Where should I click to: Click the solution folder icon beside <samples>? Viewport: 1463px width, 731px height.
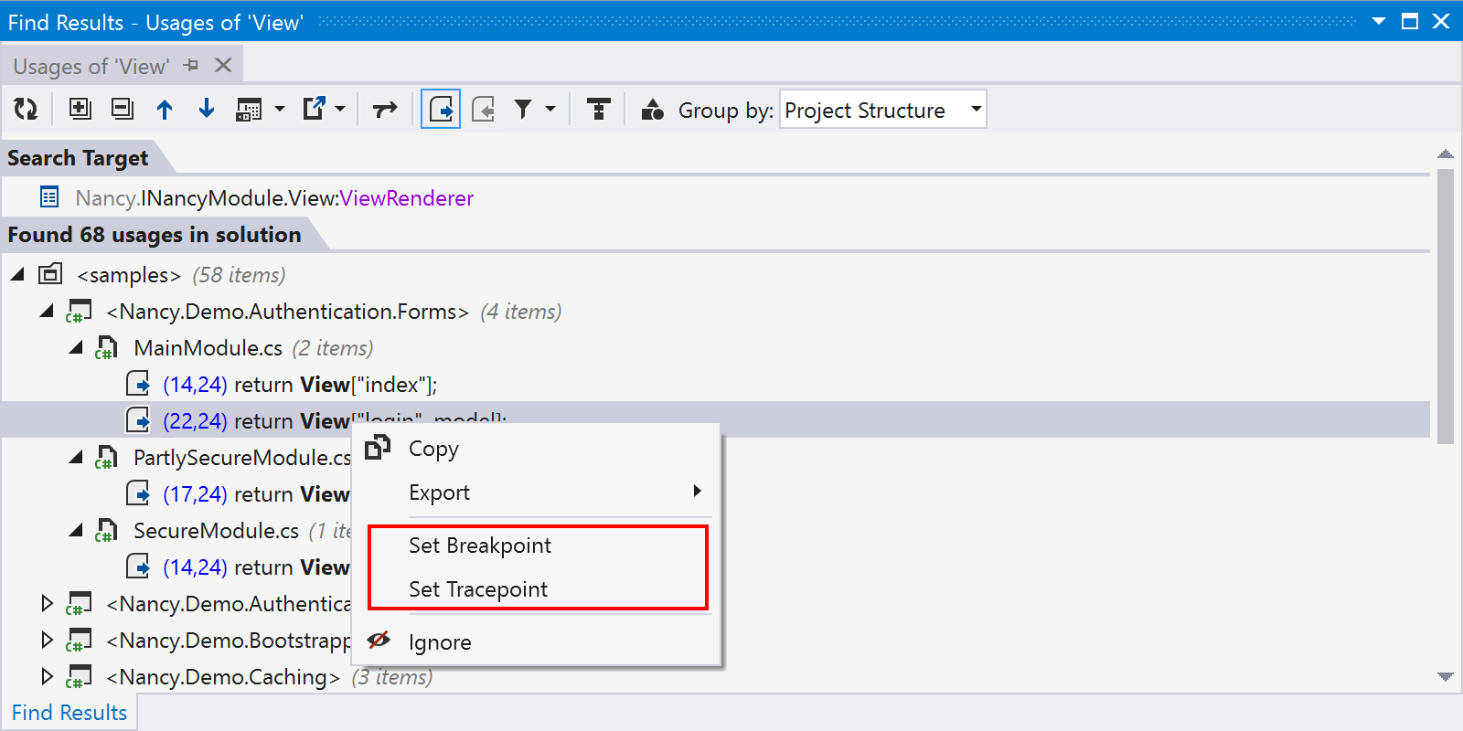click(50, 273)
